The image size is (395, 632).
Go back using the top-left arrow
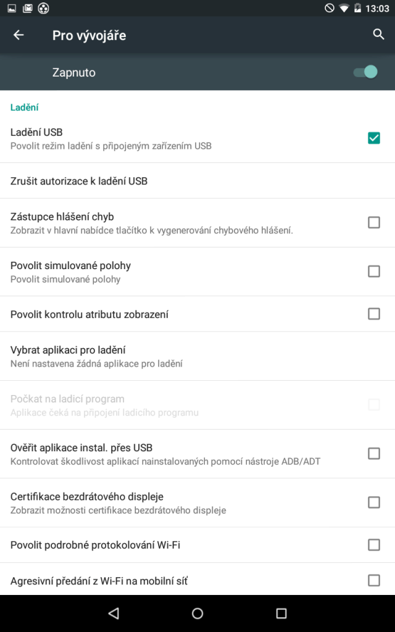(x=19, y=35)
